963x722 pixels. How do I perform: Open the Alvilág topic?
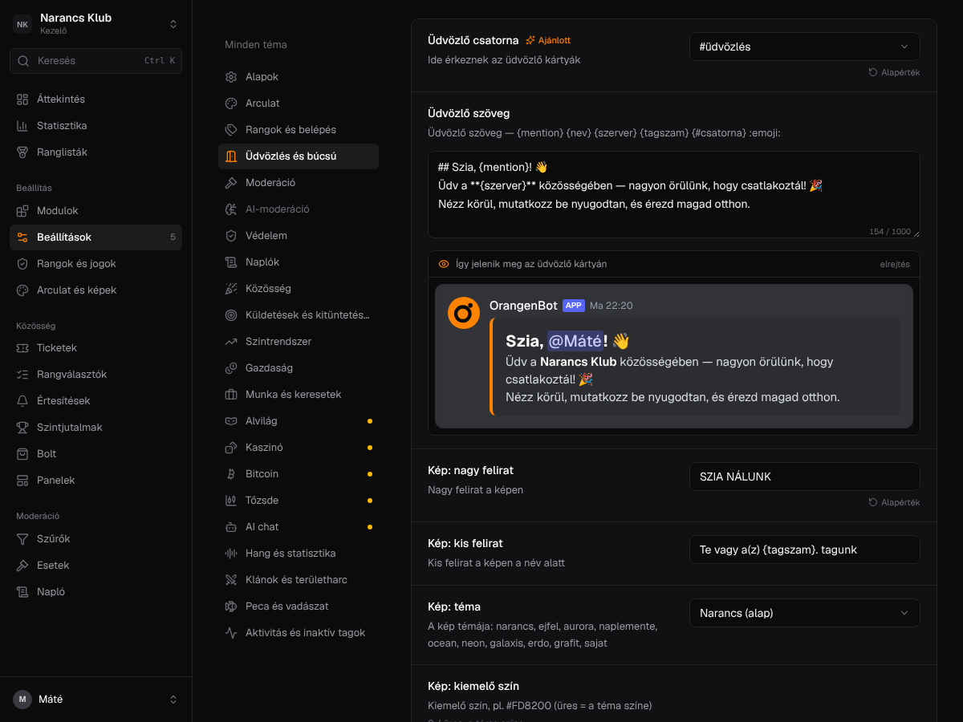299,421
